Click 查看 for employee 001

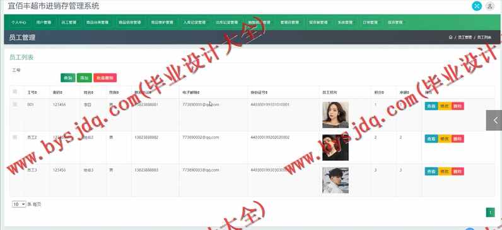(431, 106)
